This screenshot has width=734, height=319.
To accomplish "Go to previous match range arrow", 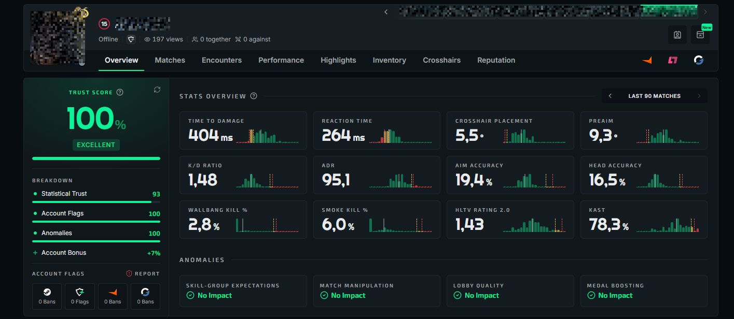I will click(610, 96).
